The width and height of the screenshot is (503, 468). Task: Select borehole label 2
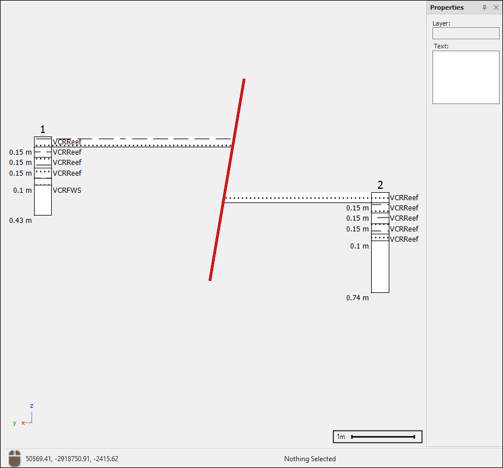(380, 185)
